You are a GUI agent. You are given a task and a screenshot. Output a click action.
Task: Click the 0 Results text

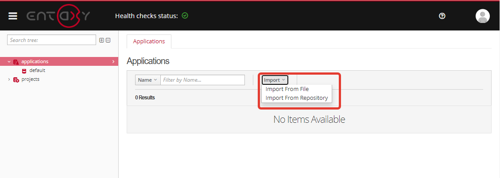[145, 98]
